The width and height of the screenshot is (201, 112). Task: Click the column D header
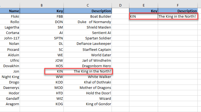click(120, 5)
